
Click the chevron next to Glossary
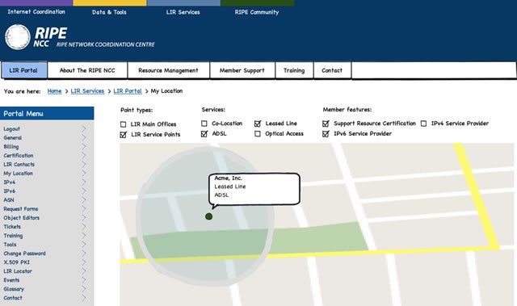point(84,289)
